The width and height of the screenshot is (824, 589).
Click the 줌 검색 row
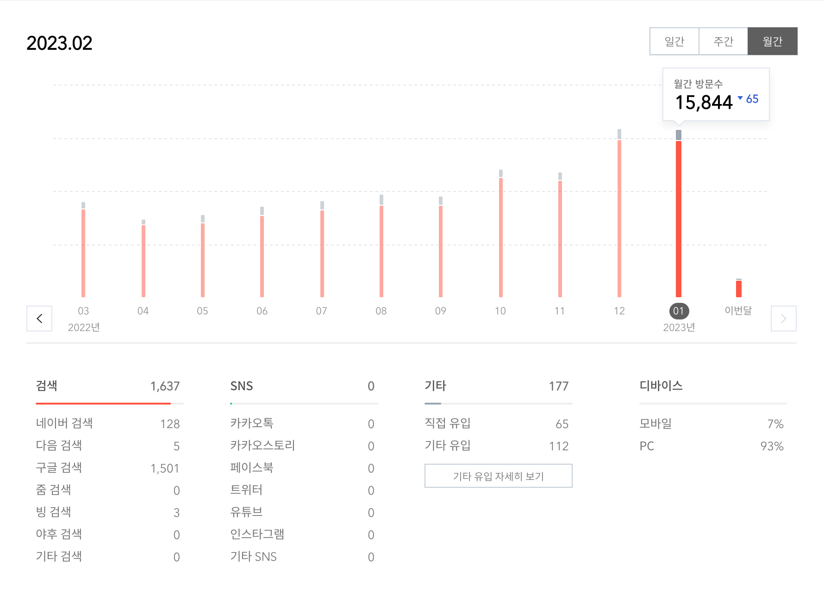pos(108,490)
